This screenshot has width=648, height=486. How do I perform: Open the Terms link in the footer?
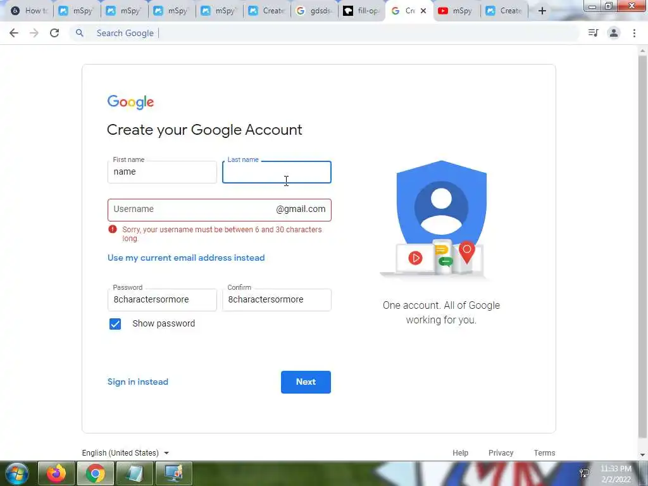tap(544, 453)
